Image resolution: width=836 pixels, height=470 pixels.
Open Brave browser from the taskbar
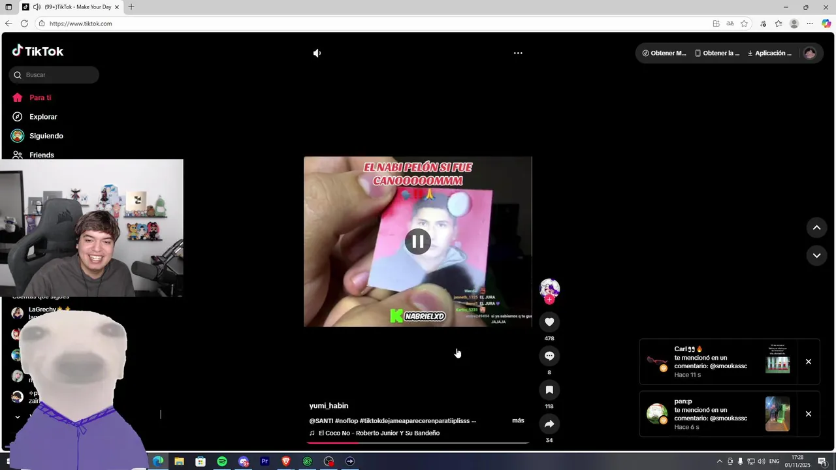coord(286,462)
